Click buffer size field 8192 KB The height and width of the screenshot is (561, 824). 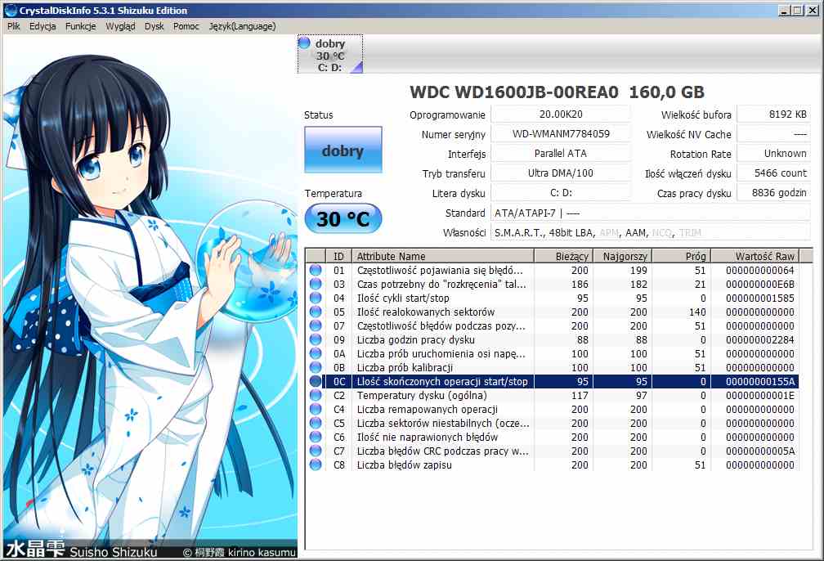click(x=773, y=114)
